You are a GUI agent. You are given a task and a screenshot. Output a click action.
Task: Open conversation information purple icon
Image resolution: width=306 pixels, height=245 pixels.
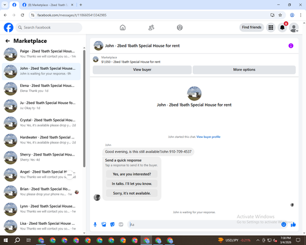[x=291, y=46]
